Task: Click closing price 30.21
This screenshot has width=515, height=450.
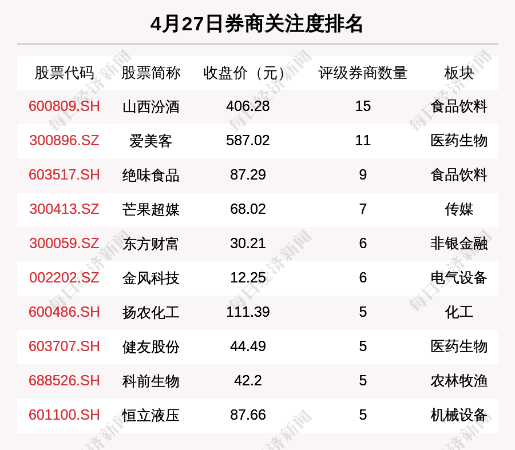Action: click(248, 243)
